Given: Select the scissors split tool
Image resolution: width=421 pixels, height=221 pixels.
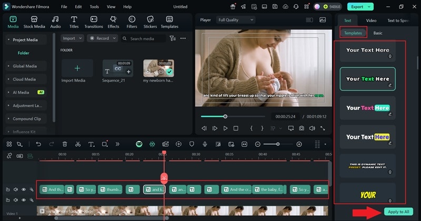Looking at the screenshot, I should (78, 144).
